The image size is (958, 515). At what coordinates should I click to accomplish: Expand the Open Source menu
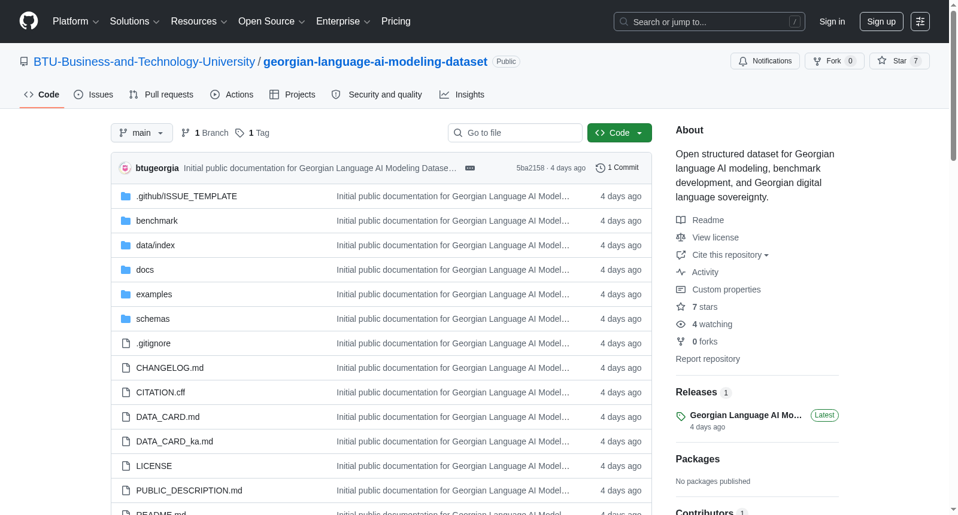click(272, 22)
